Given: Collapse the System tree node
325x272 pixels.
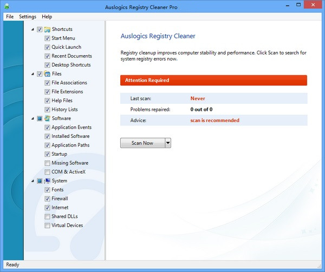Looking at the screenshot, I should [x=32, y=181].
